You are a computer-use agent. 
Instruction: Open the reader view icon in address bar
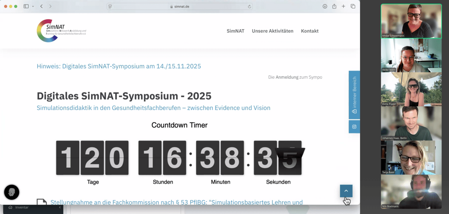110,6
